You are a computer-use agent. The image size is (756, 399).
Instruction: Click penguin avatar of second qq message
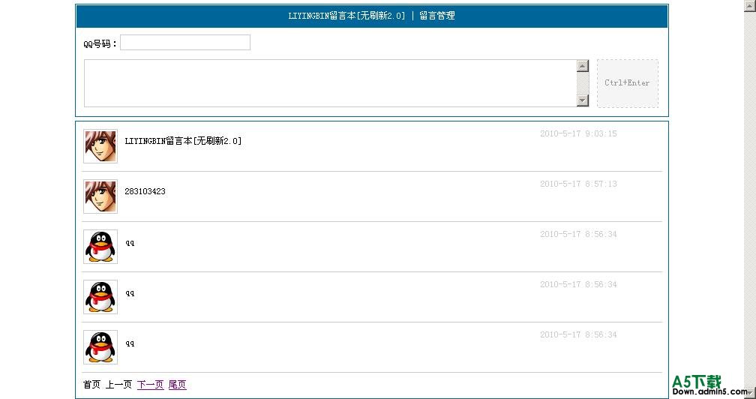click(100, 297)
